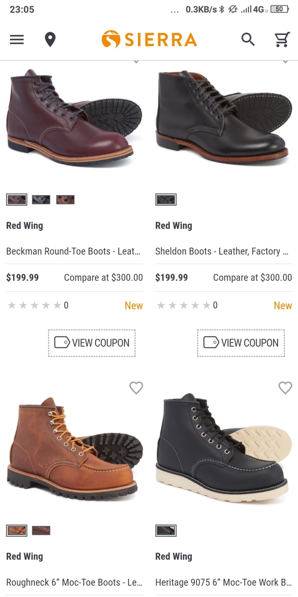Tap the Sierra logo to go home

(x=149, y=39)
